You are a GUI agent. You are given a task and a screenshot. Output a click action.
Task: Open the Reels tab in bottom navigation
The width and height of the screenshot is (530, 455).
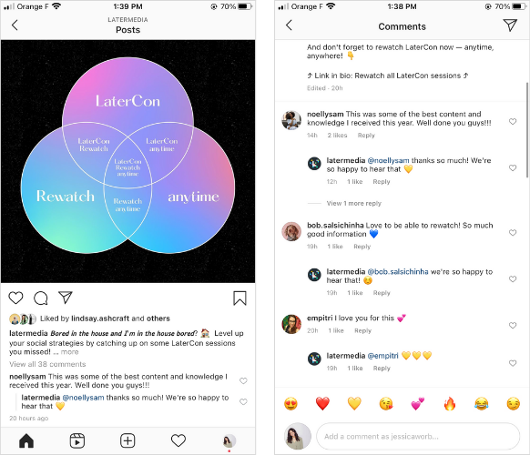pos(77,440)
